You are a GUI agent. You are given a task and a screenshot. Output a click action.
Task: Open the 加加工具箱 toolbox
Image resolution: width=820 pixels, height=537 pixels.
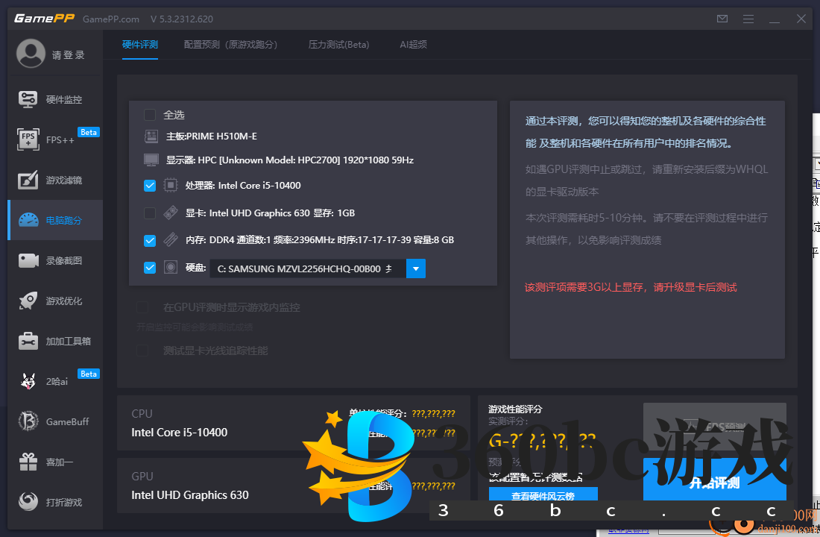tap(54, 340)
